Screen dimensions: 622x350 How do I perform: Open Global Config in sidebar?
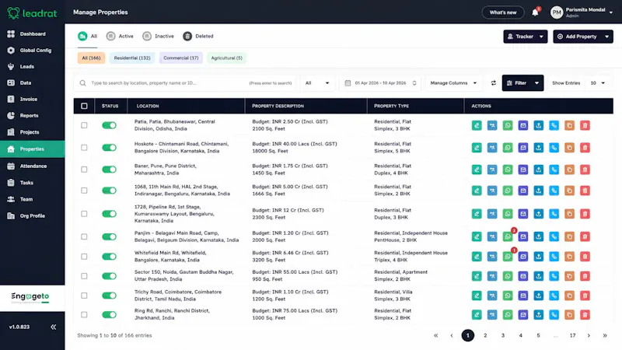click(32, 51)
